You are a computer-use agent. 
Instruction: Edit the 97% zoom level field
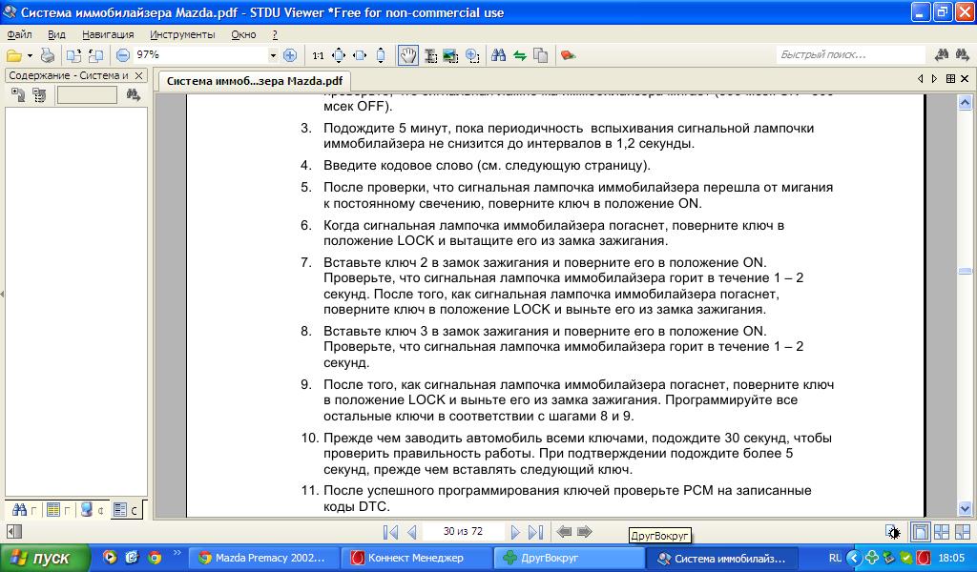click(x=200, y=54)
